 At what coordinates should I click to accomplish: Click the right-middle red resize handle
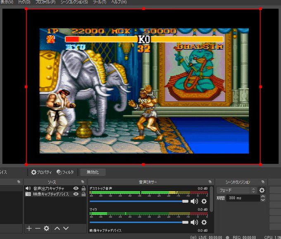click(261, 87)
